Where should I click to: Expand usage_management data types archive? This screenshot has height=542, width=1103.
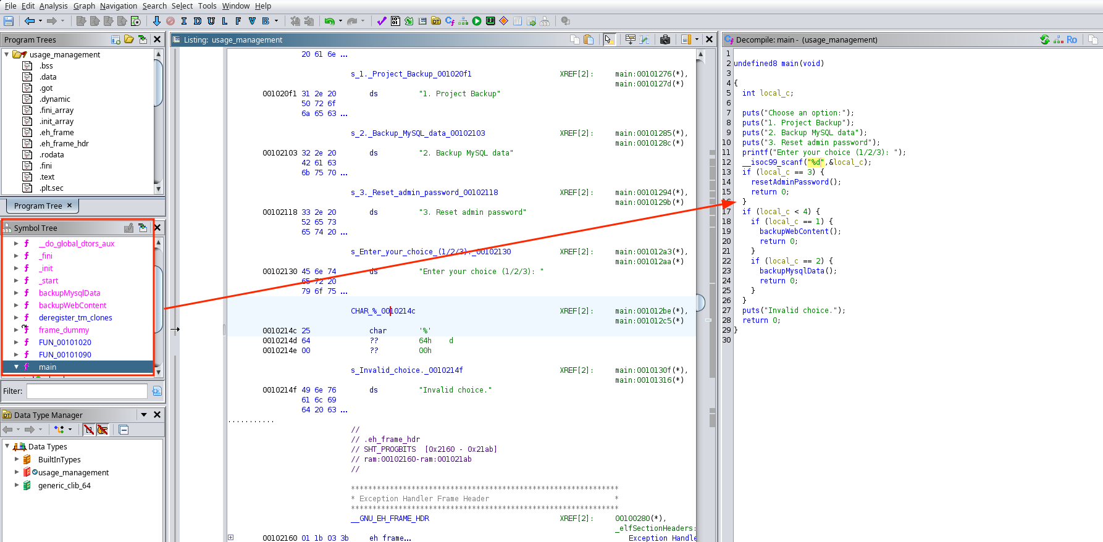point(17,472)
